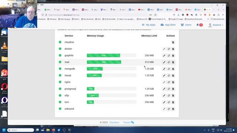Restart the unbound service
Screen dimensions: 237x133
169,109
